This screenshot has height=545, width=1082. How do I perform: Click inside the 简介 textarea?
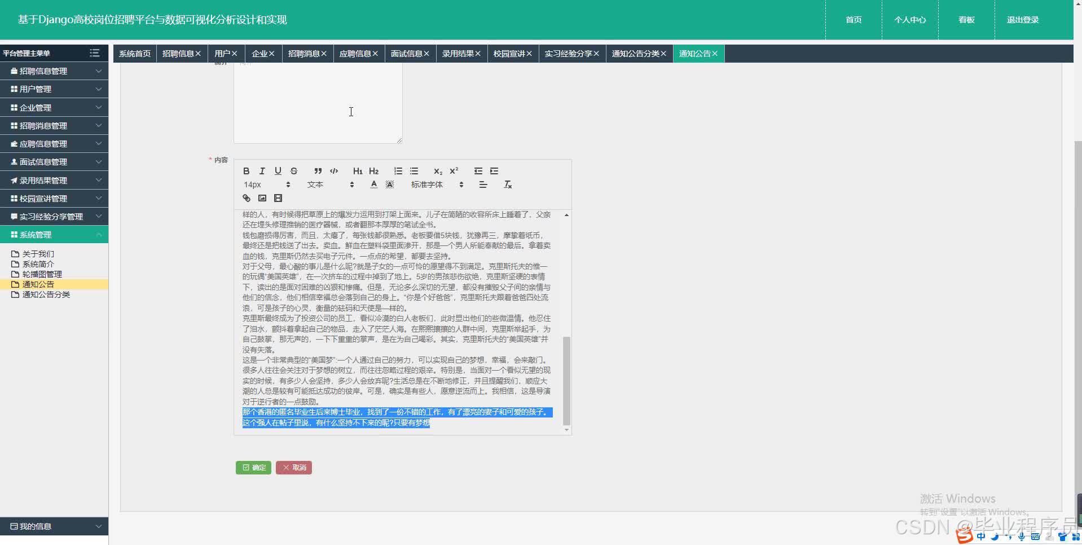tap(318, 103)
